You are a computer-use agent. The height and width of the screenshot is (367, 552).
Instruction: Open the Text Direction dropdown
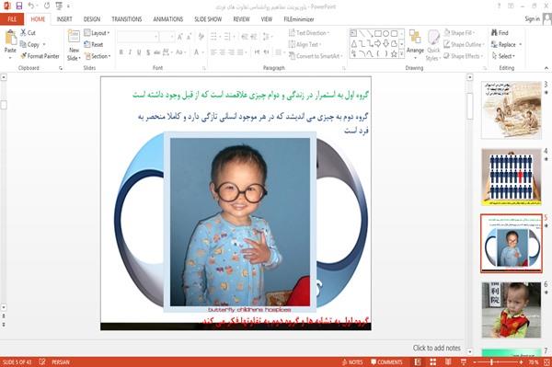click(x=309, y=33)
